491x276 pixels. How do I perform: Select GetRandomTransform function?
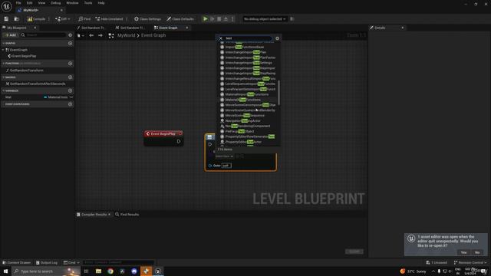[25, 71]
